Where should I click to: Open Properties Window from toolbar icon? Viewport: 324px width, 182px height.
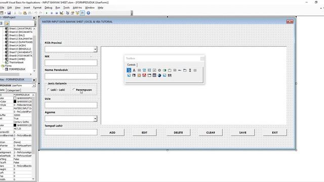(x=72, y=13)
